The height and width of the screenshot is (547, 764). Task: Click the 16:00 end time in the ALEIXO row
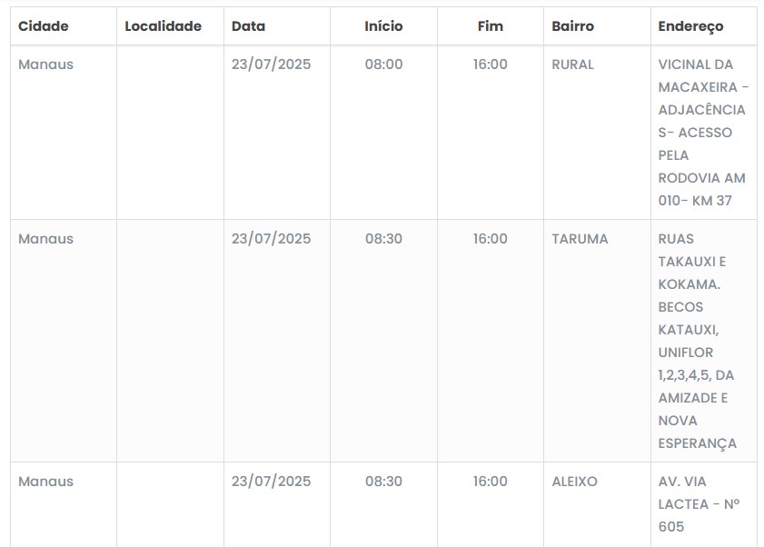tap(491, 482)
